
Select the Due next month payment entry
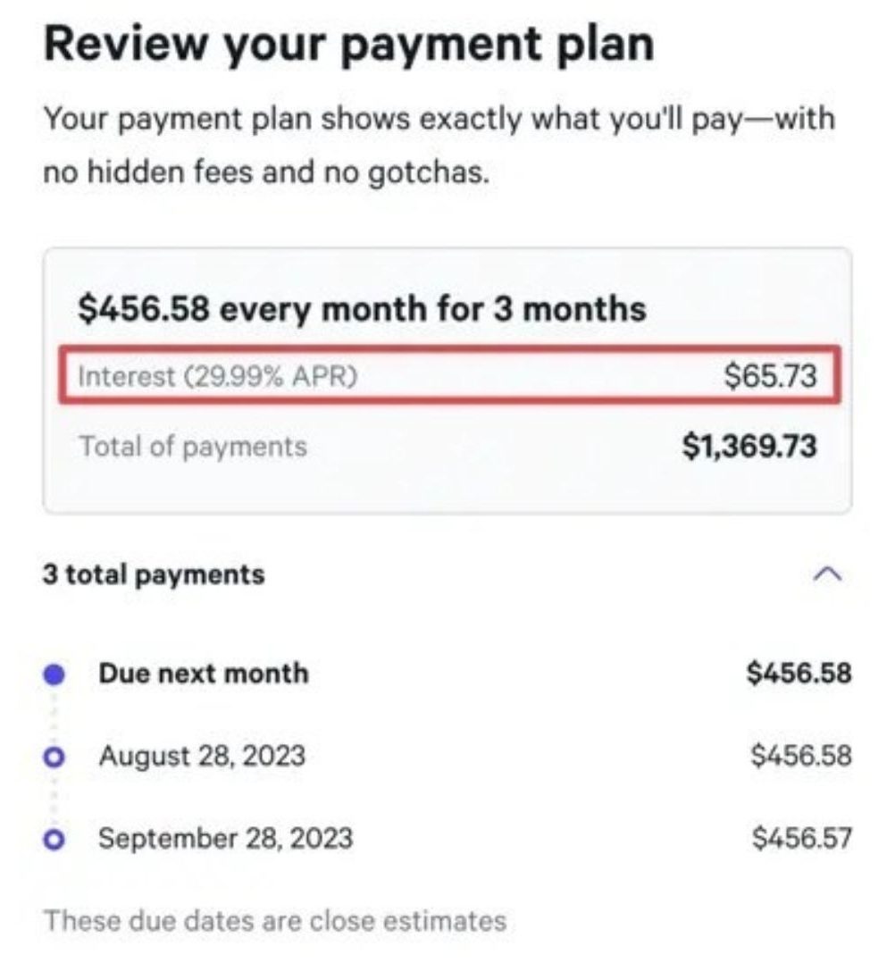click(205, 673)
